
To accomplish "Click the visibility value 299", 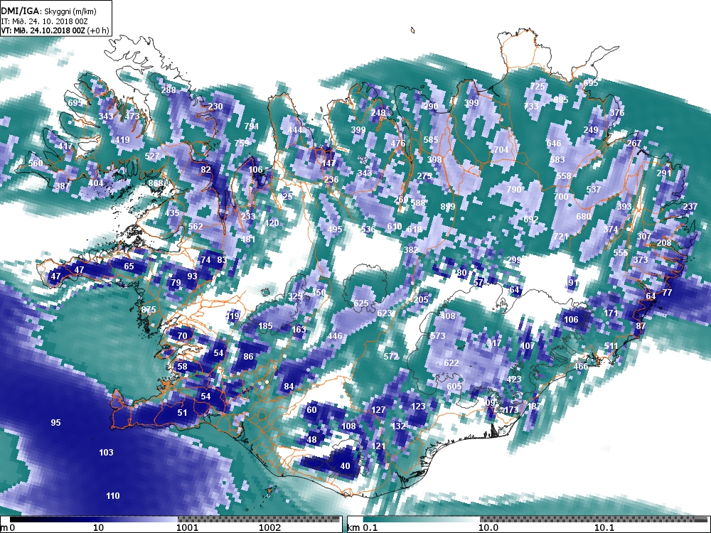I will coord(514,259).
